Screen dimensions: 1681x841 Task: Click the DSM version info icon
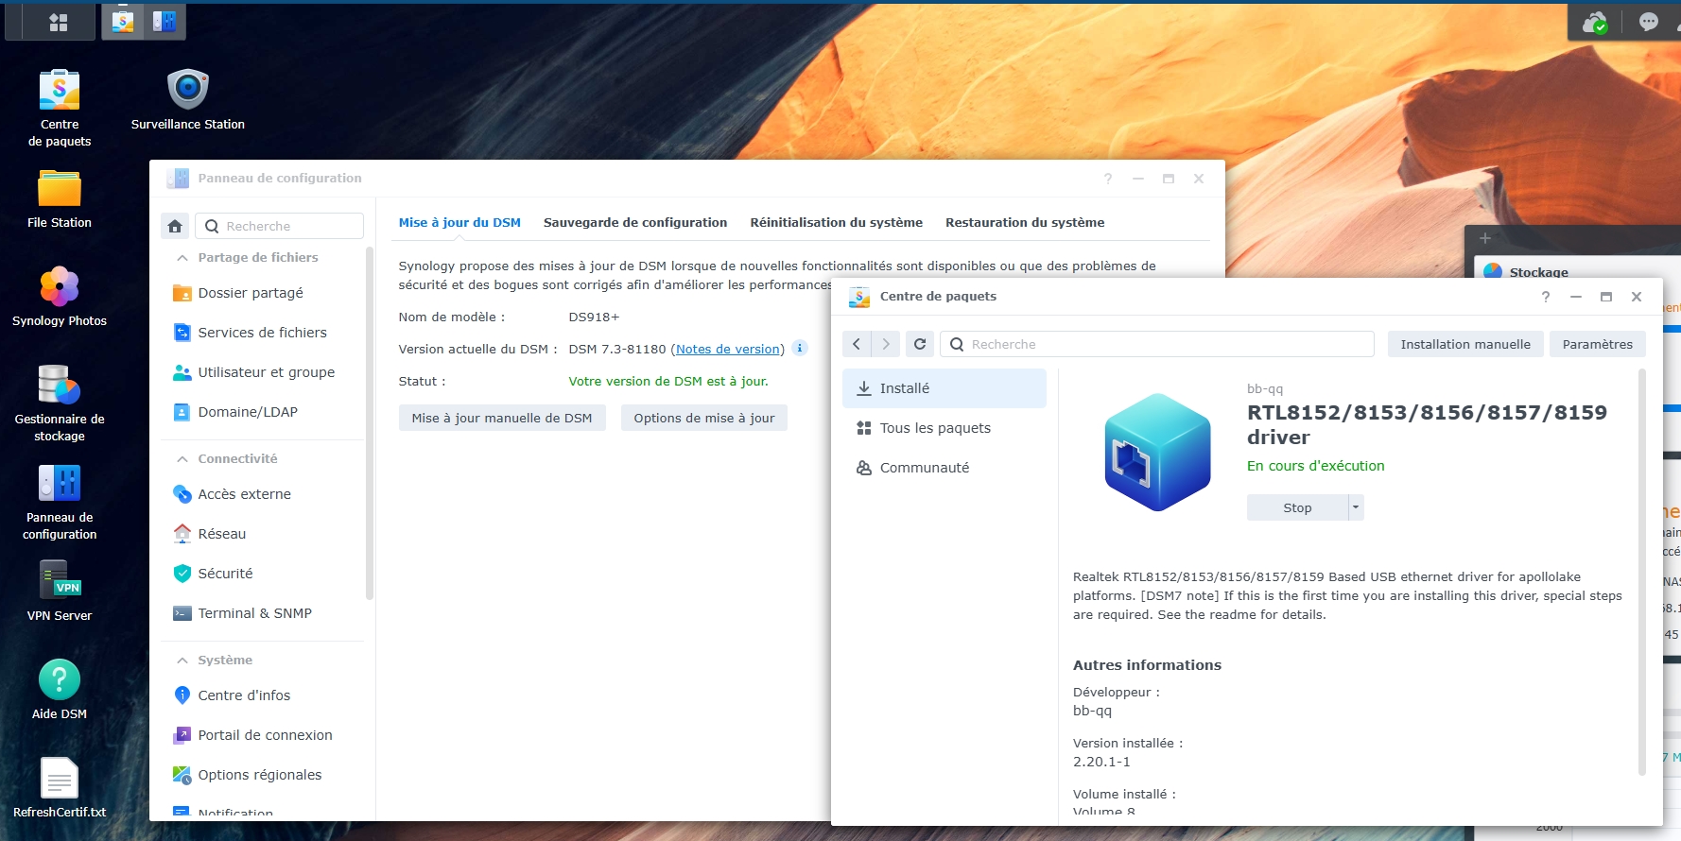pos(800,348)
